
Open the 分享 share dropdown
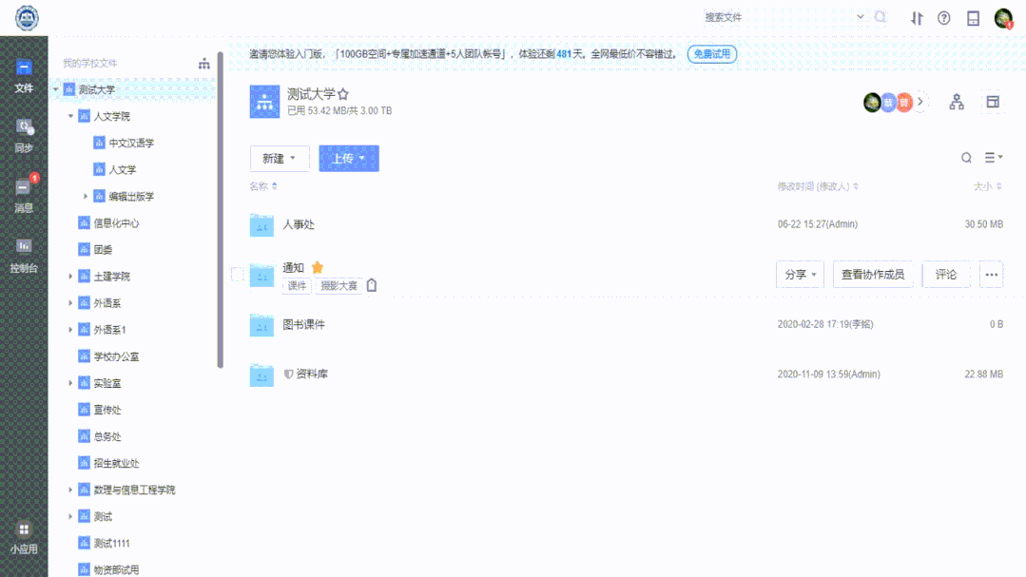[801, 275]
